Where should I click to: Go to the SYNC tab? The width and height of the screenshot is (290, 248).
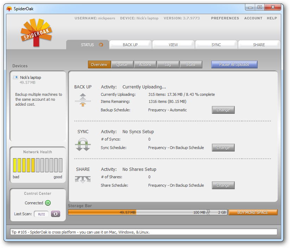(x=216, y=45)
